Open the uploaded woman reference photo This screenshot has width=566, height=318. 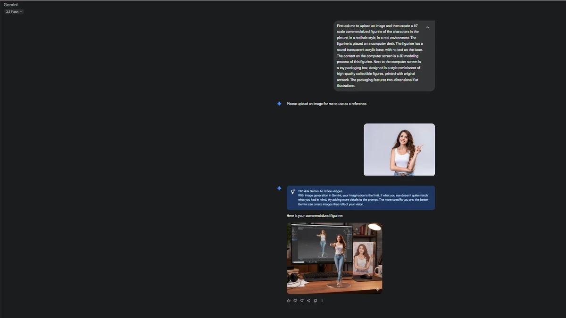(399, 149)
